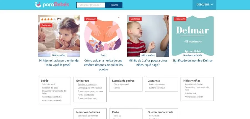
Task: Select the 'Salud en el embarazo' link
Action: tap(87, 84)
